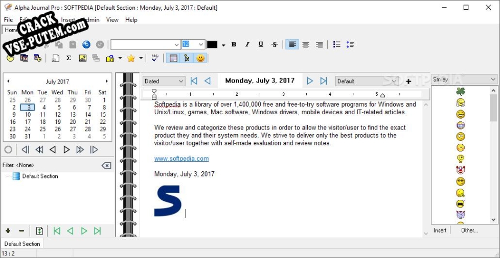Go to next entry with green arrow
The height and width of the screenshot is (258, 500).
click(x=84, y=231)
